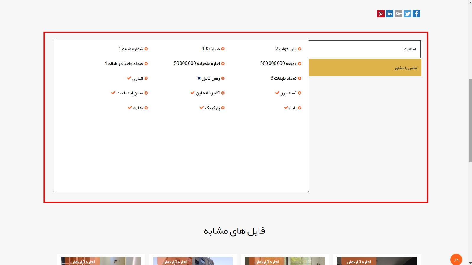Viewport: 472px width, 265px height.
Task: Open the similar listing thumbnail with greenery
Action: pos(285,261)
